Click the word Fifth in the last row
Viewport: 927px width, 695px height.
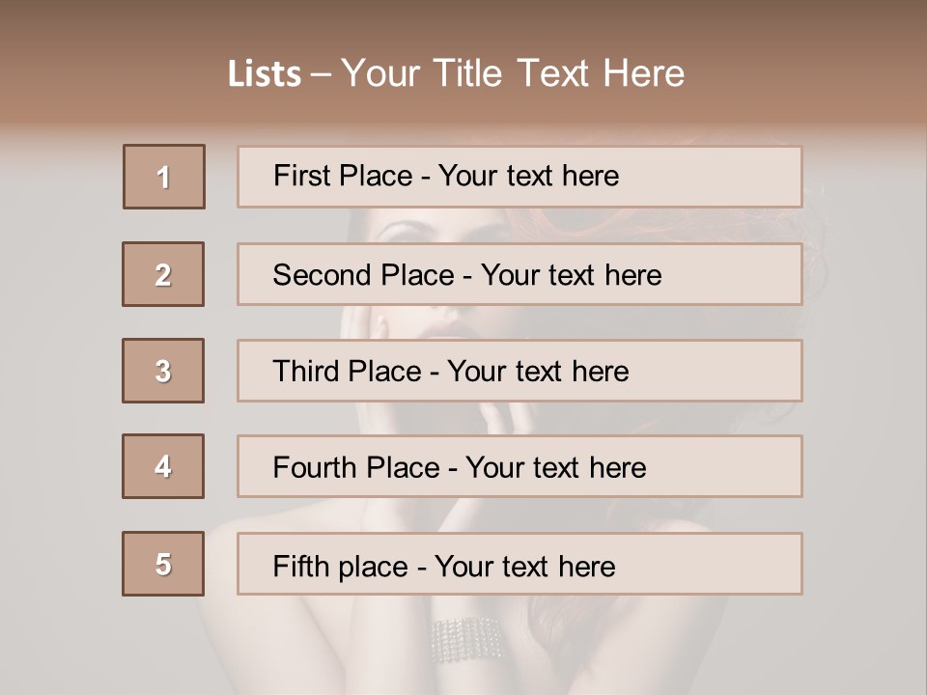[301, 565]
